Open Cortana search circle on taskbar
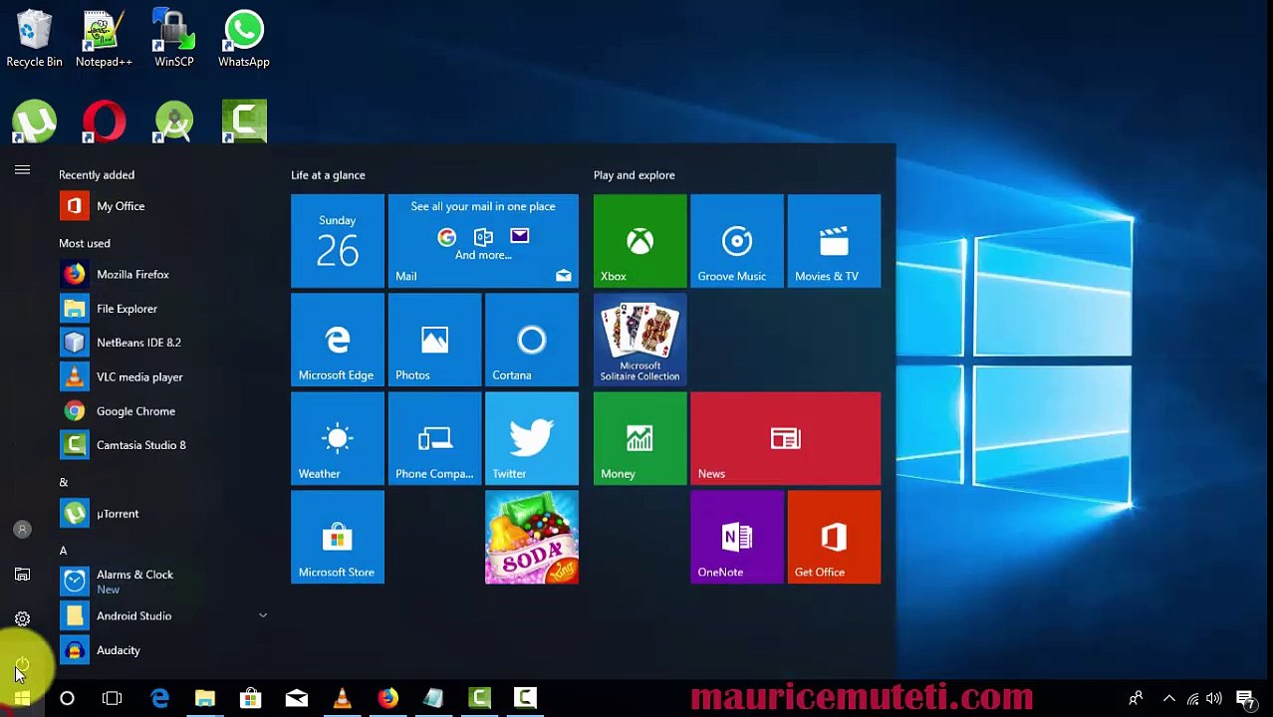This screenshot has width=1273, height=717. [x=67, y=698]
